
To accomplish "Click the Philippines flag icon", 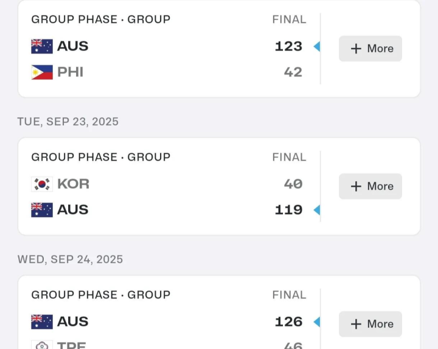I will point(42,72).
